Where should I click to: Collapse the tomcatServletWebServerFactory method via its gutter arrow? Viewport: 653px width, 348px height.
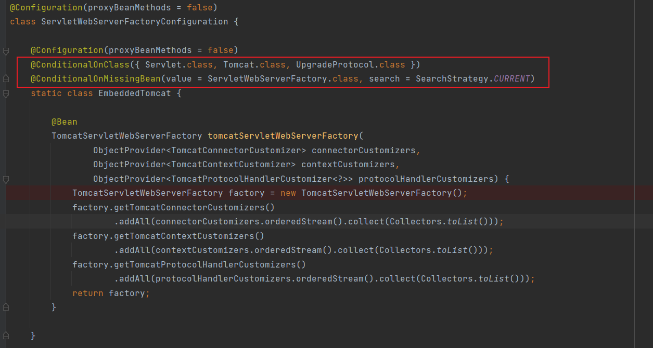6,178
